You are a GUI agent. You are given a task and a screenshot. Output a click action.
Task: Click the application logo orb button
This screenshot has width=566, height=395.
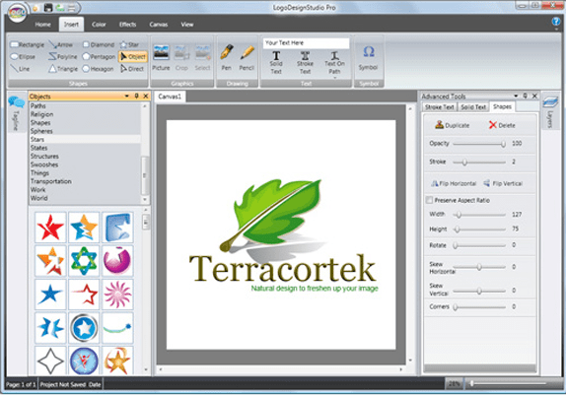point(17,14)
